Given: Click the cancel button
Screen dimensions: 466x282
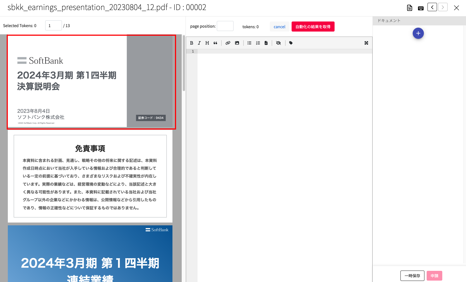Looking at the screenshot, I should [279, 27].
